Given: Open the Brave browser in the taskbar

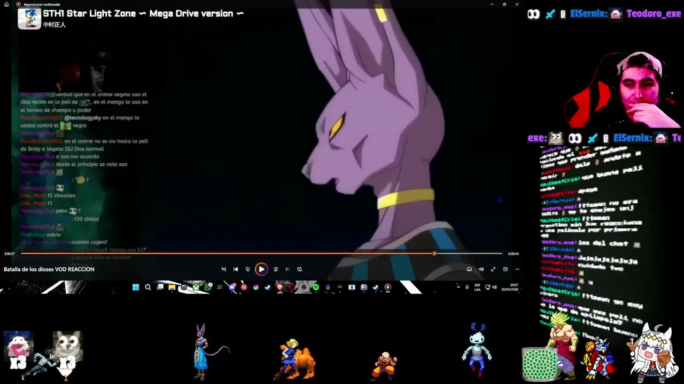Looking at the screenshot, I should tap(279, 287).
